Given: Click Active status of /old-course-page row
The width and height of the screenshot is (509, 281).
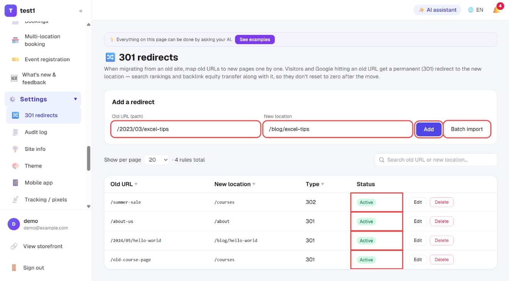Looking at the screenshot, I should click(x=366, y=260).
